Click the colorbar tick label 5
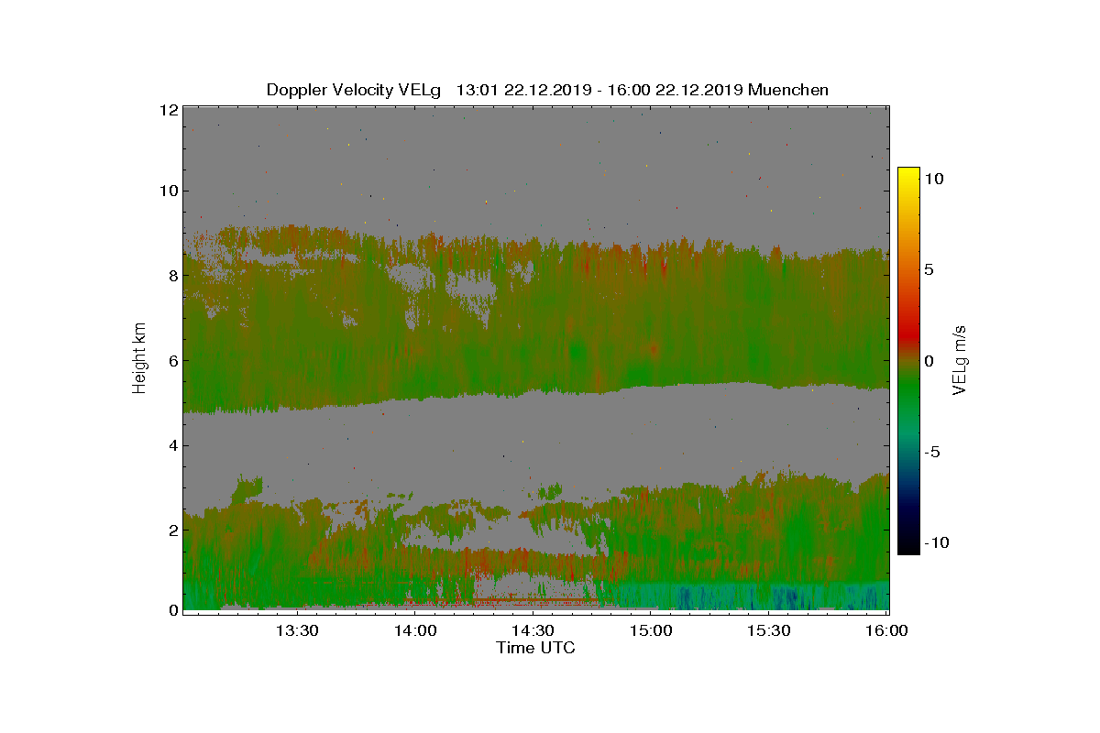This screenshot has height=733, width=1100. coord(929,270)
